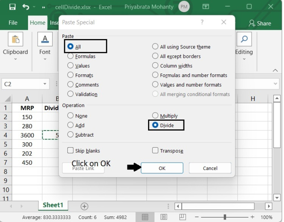Click the Undo arrow icon
The image size is (284, 222).
26,7
